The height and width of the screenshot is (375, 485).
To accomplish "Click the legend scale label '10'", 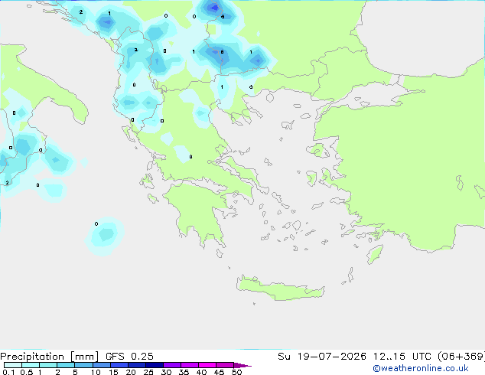I will 96,372.
